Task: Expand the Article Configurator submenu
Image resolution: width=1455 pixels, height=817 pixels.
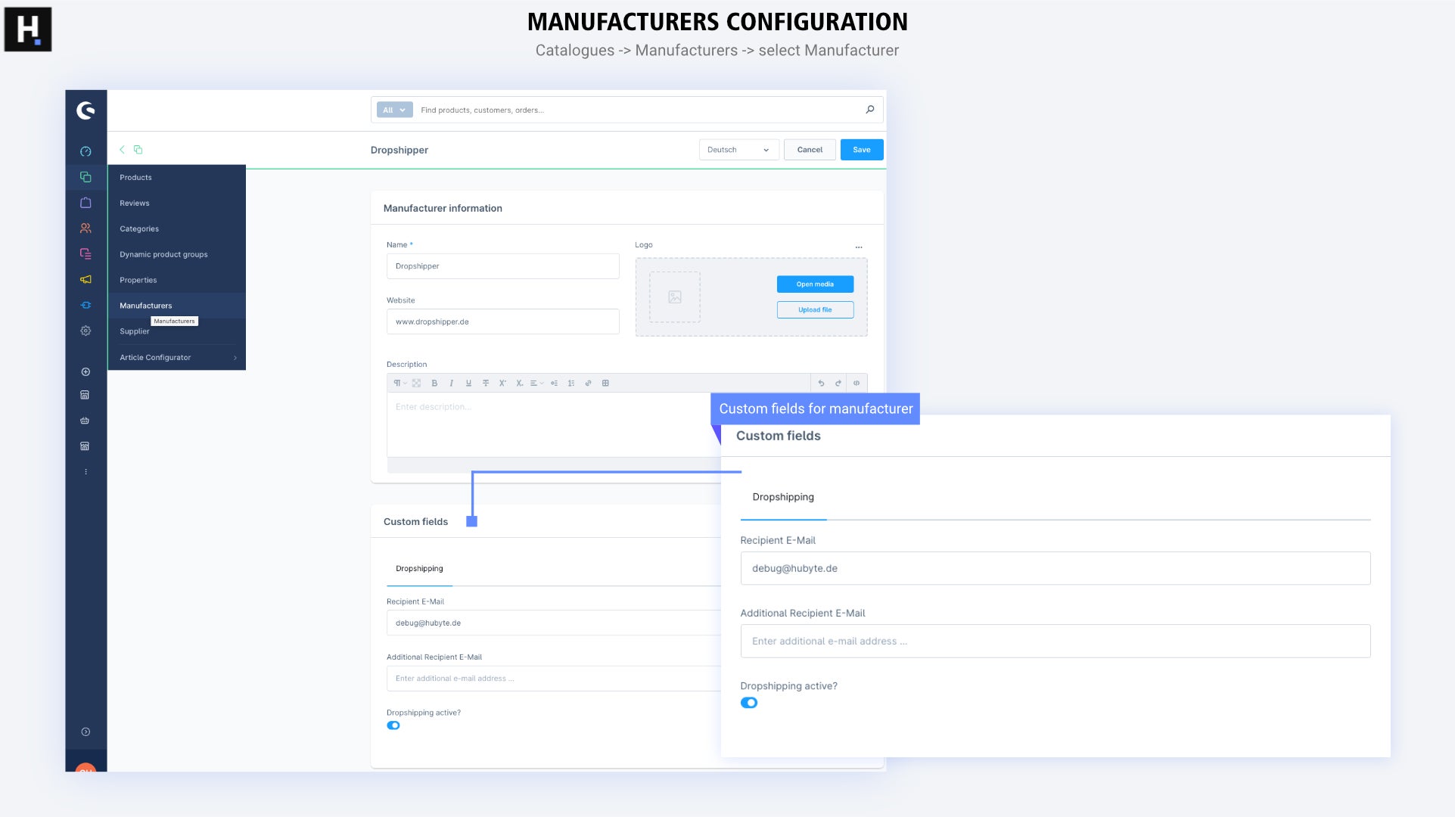Action: tap(177, 358)
